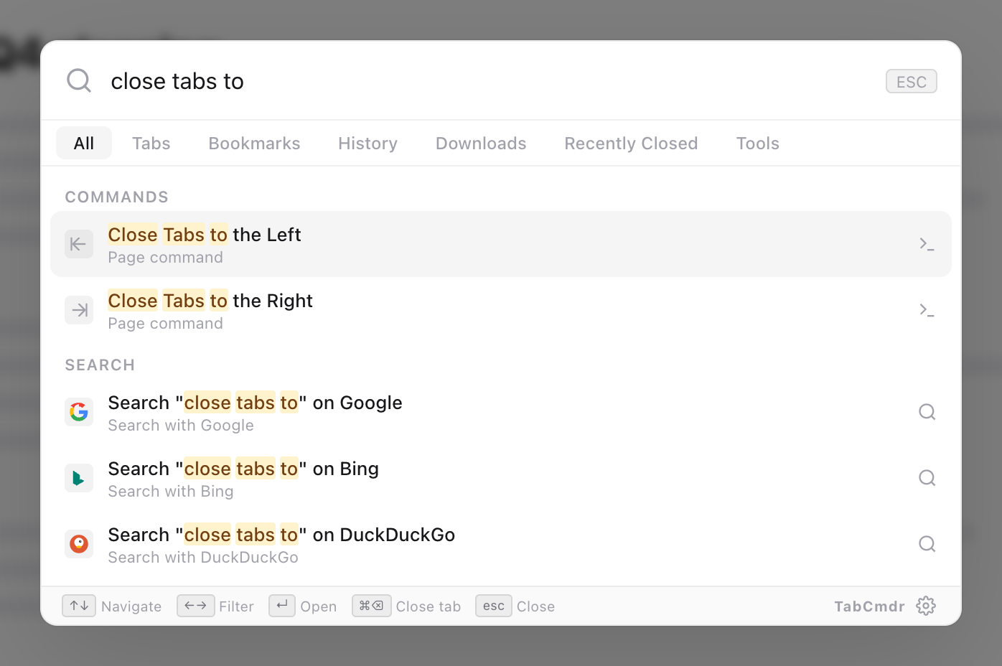Click the TabCmdr label in the footer
The width and height of the screenshot is (1002, 666).
(869, 606)
